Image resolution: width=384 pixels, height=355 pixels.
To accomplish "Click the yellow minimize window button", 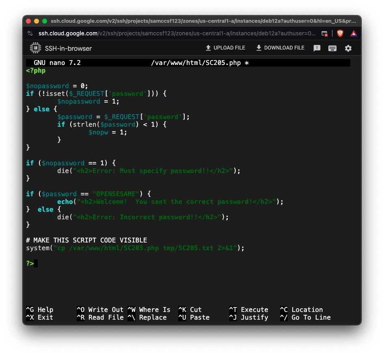I will [x=37, y=21].
